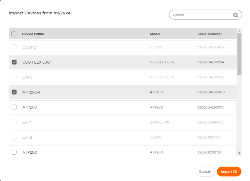Click the LA- 2 disabled checkbox
Screen dimensions: 250x181
click(14, 137)
